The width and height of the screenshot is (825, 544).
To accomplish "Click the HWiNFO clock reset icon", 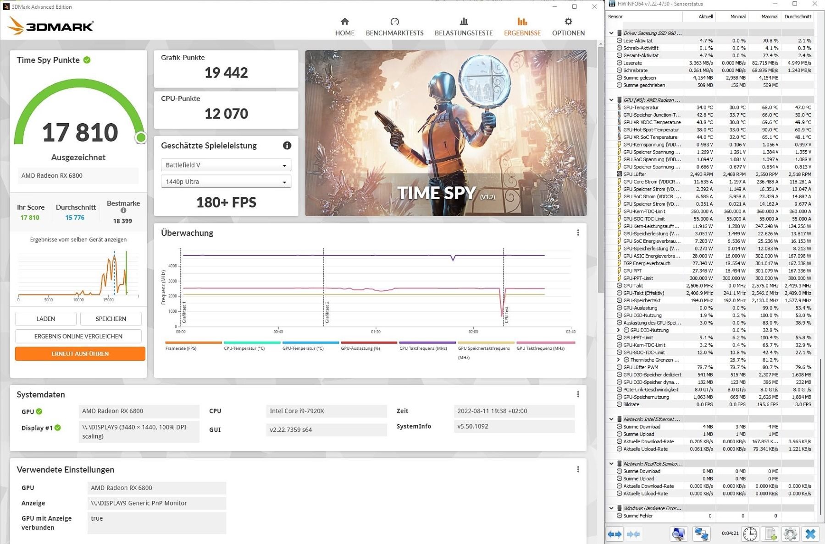I will (x=750, y=534).
